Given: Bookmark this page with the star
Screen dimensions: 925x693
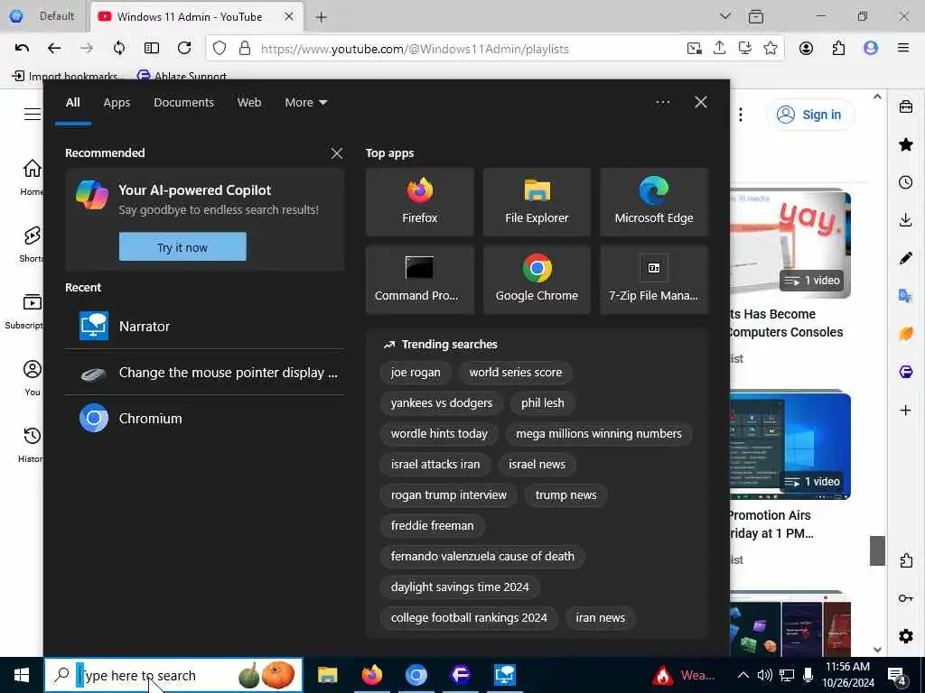Looking at the screenshot, I should (770, 49).
